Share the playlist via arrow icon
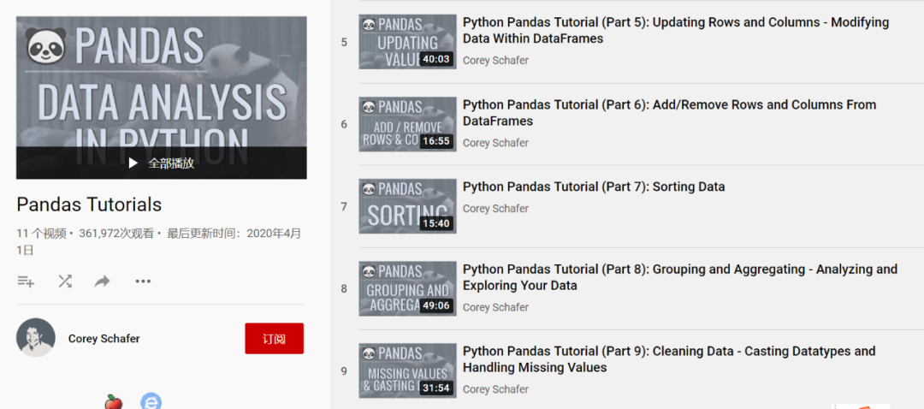This screenshot has width=924, height=409. point(103,282)
